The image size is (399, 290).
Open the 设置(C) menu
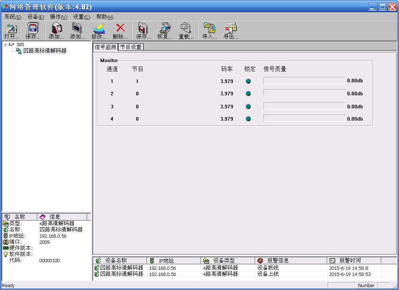[82, 17]
